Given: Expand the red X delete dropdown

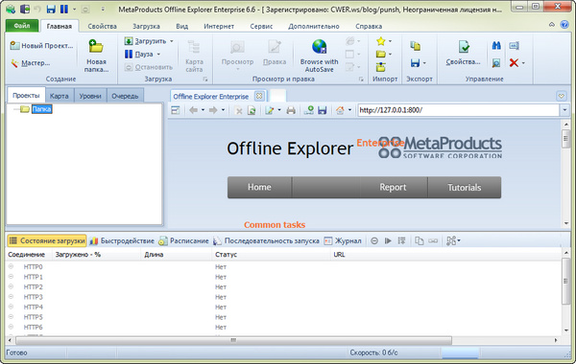Looking at the screenshot, I should pyautogui.click(x=523, y=63).
